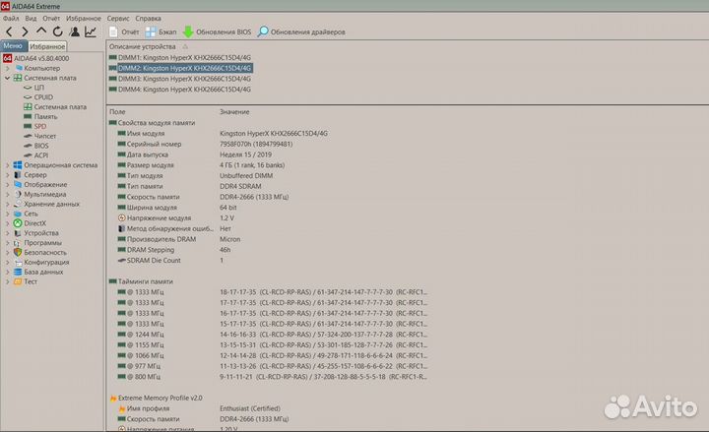Viewport: 709px width, 432px height.
Task: Open the Сервис menu
Action: pos(118,19)
